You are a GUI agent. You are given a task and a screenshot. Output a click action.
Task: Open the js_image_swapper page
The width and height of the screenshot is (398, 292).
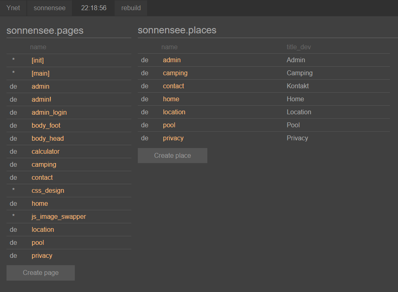[x=59, y=216]
